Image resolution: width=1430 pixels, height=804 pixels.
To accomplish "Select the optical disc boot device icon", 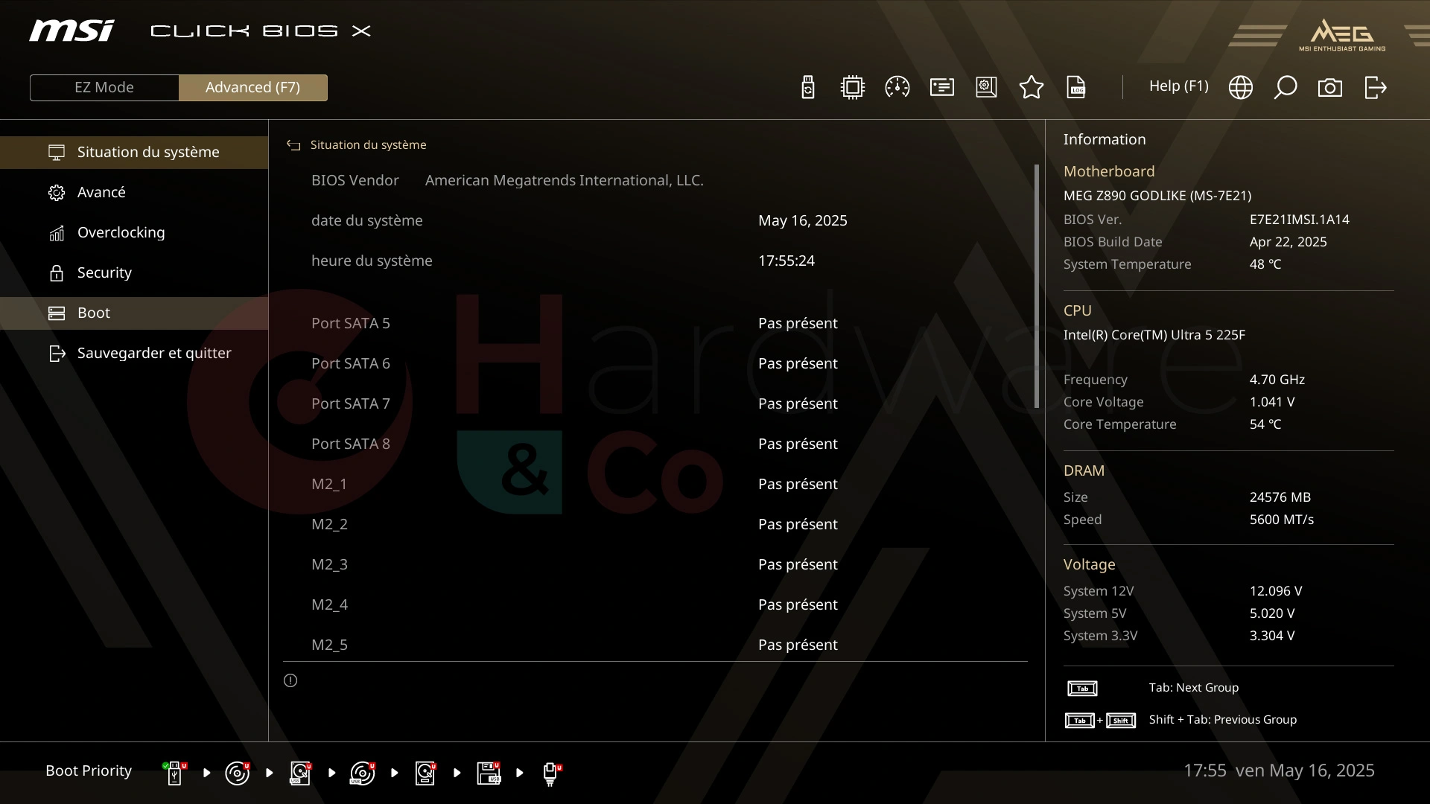I will pos(238,773).
